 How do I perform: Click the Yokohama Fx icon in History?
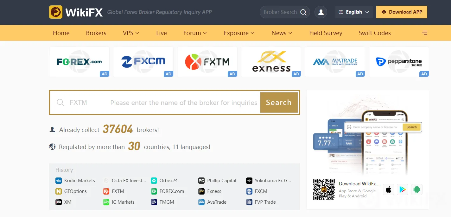click(x=249, y=181)
